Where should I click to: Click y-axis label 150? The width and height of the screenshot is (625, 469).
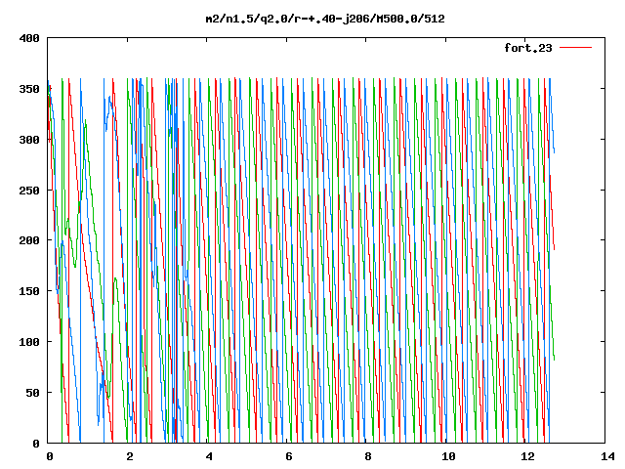coord(29,291)
